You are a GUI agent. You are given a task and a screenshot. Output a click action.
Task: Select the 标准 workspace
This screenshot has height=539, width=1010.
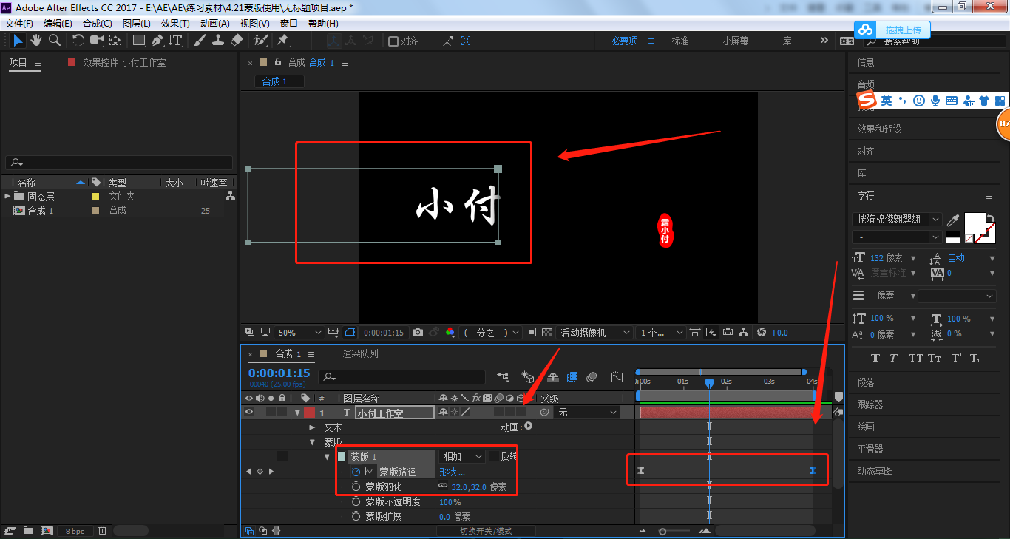click(680, 41)
